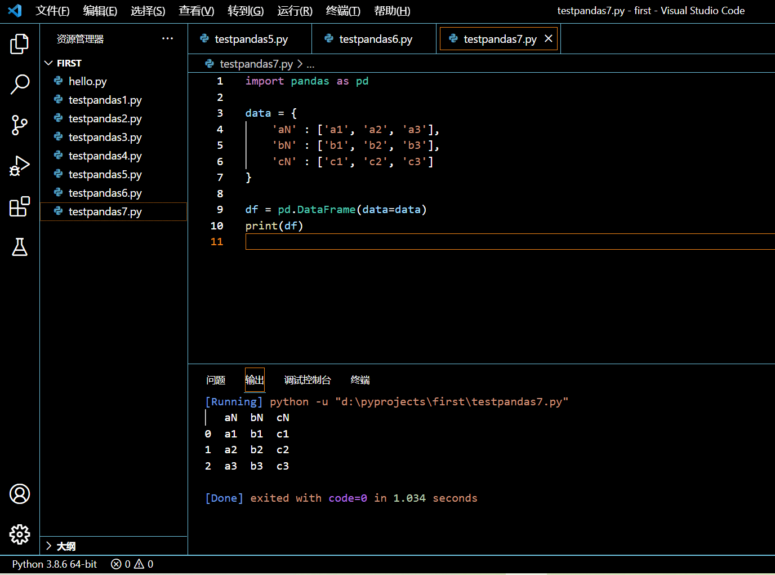Select the 输出 output panel tab
775x575 pixels.
pyautogui.click(x=255, y=380)
